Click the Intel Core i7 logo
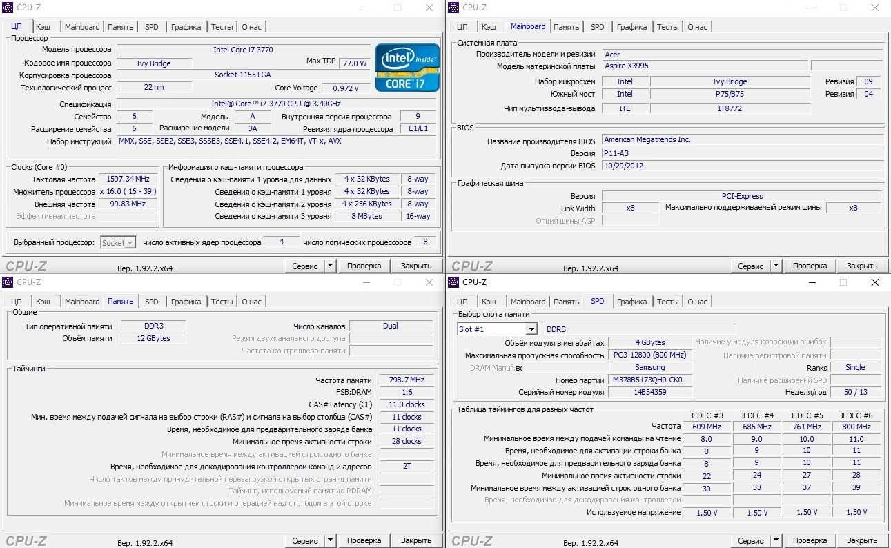Image resolution: width=891 pixels, height=548 pixels. click(x=407, y=68)
